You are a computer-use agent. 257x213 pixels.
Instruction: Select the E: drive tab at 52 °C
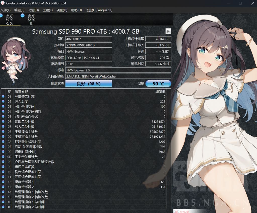click(31, 20)
